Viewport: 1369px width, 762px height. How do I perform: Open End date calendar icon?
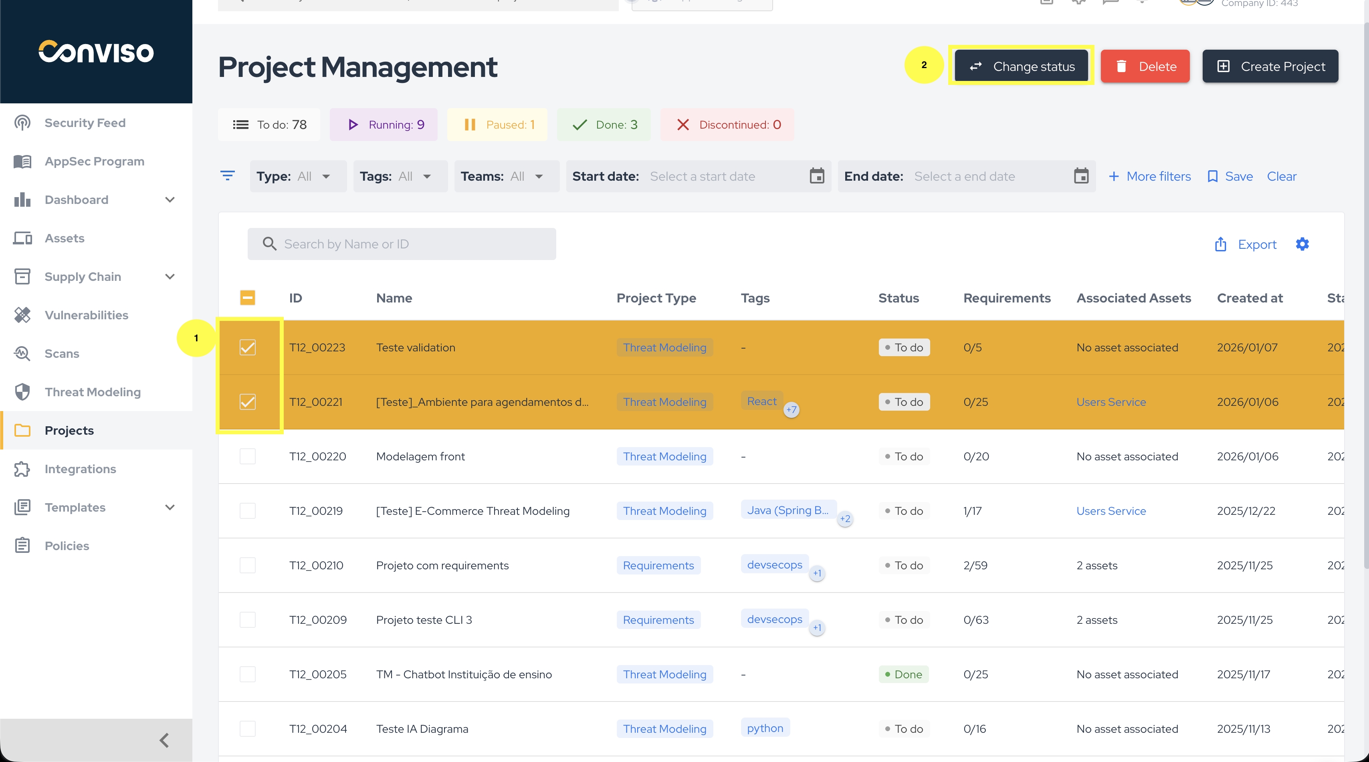click(1081, 176)
